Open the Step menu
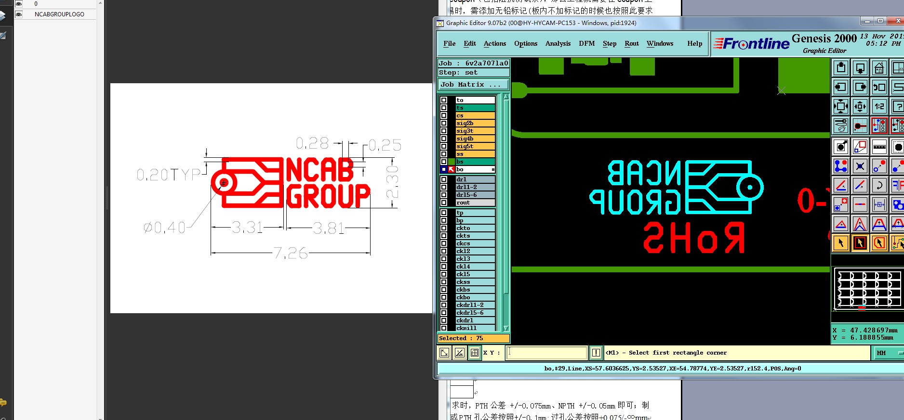The image size is (904, 420). pos(610,43)
